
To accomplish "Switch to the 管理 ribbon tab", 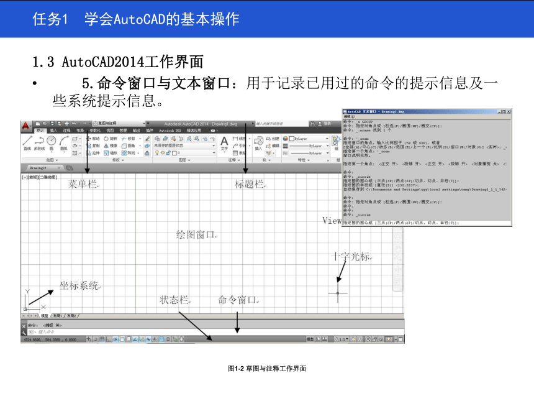I will (123, 131).
